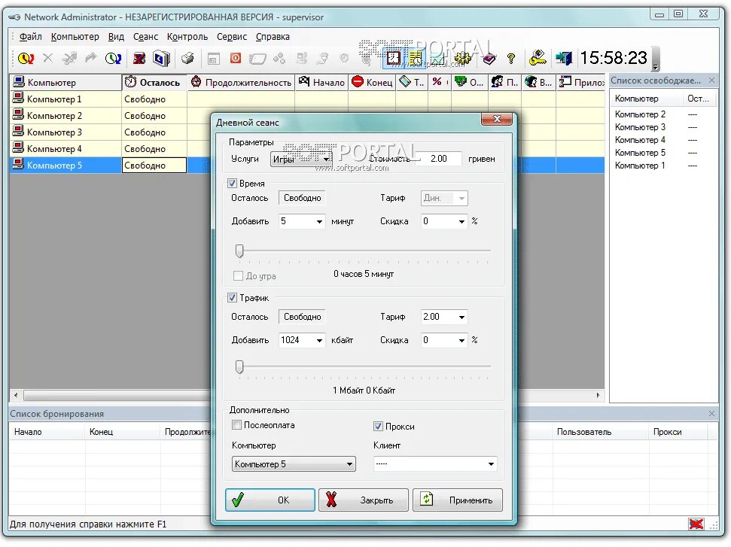Screen dimensions: 731x547
Task: Toggle the Трафик checkbox
Action: point(232,297)
